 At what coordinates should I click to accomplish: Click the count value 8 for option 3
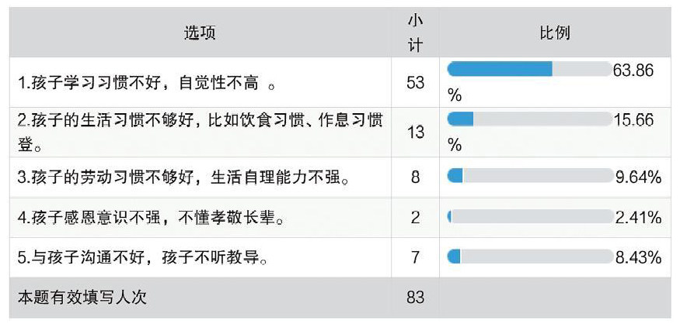(x=415, y=178)
